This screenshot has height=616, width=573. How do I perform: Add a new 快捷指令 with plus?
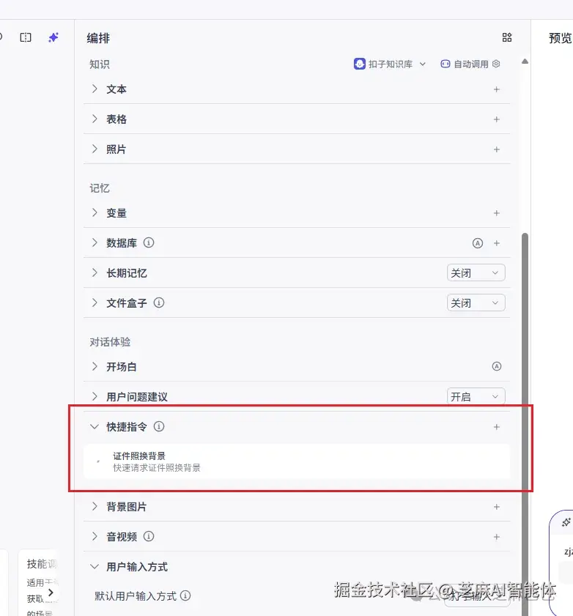(x=496, y=426)
